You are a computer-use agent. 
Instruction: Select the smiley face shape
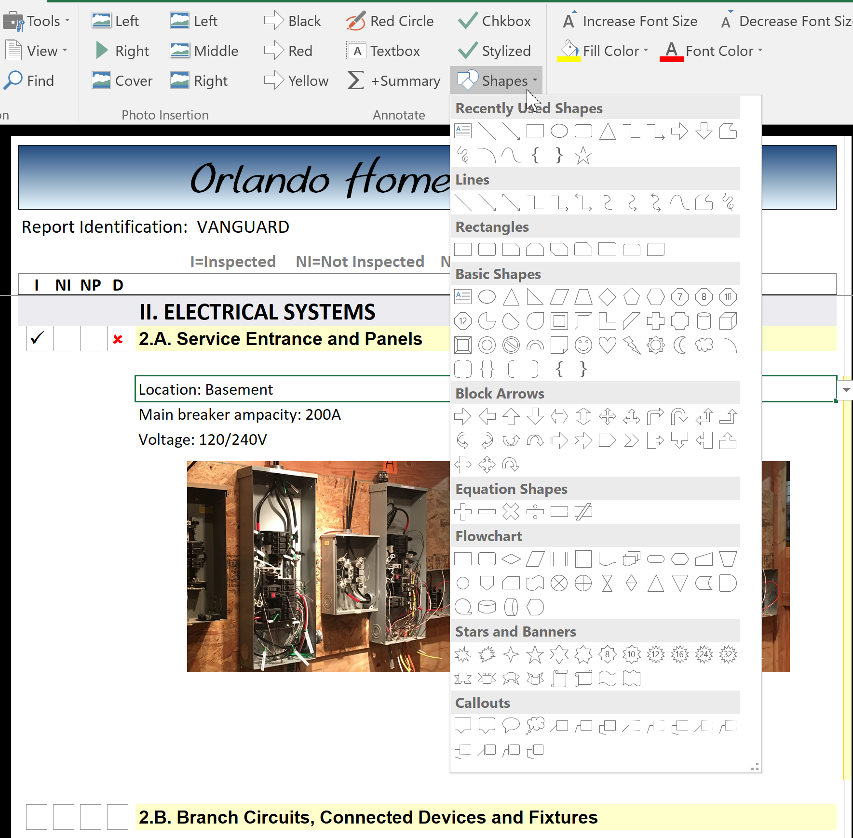coord(583,345)
